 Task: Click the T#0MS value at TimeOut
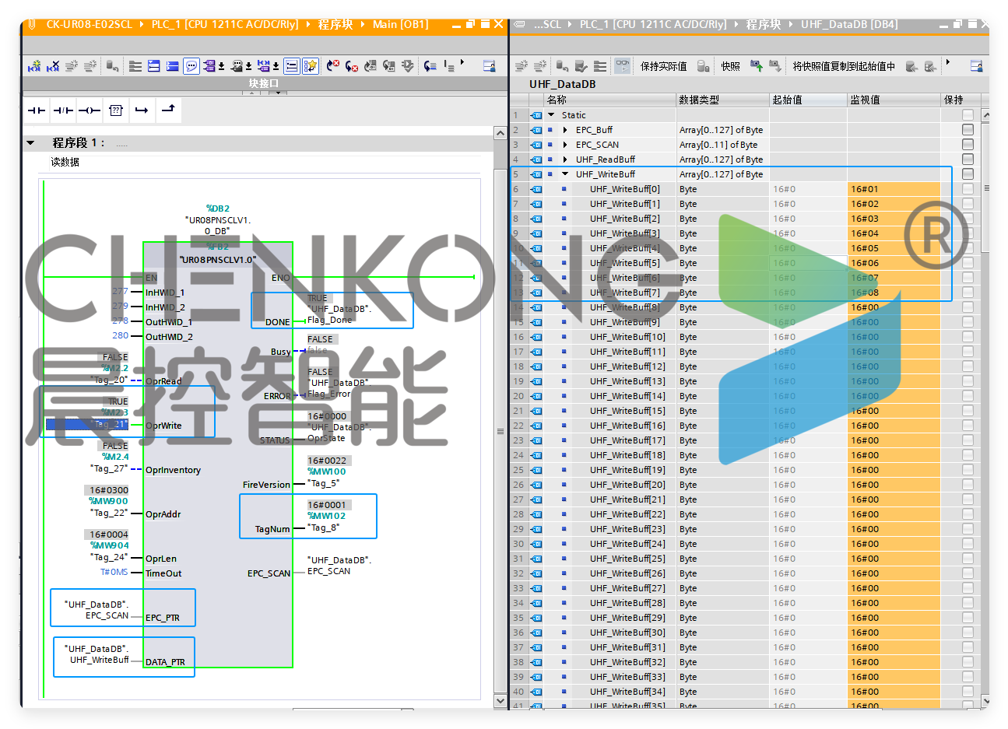pos(114,572)
